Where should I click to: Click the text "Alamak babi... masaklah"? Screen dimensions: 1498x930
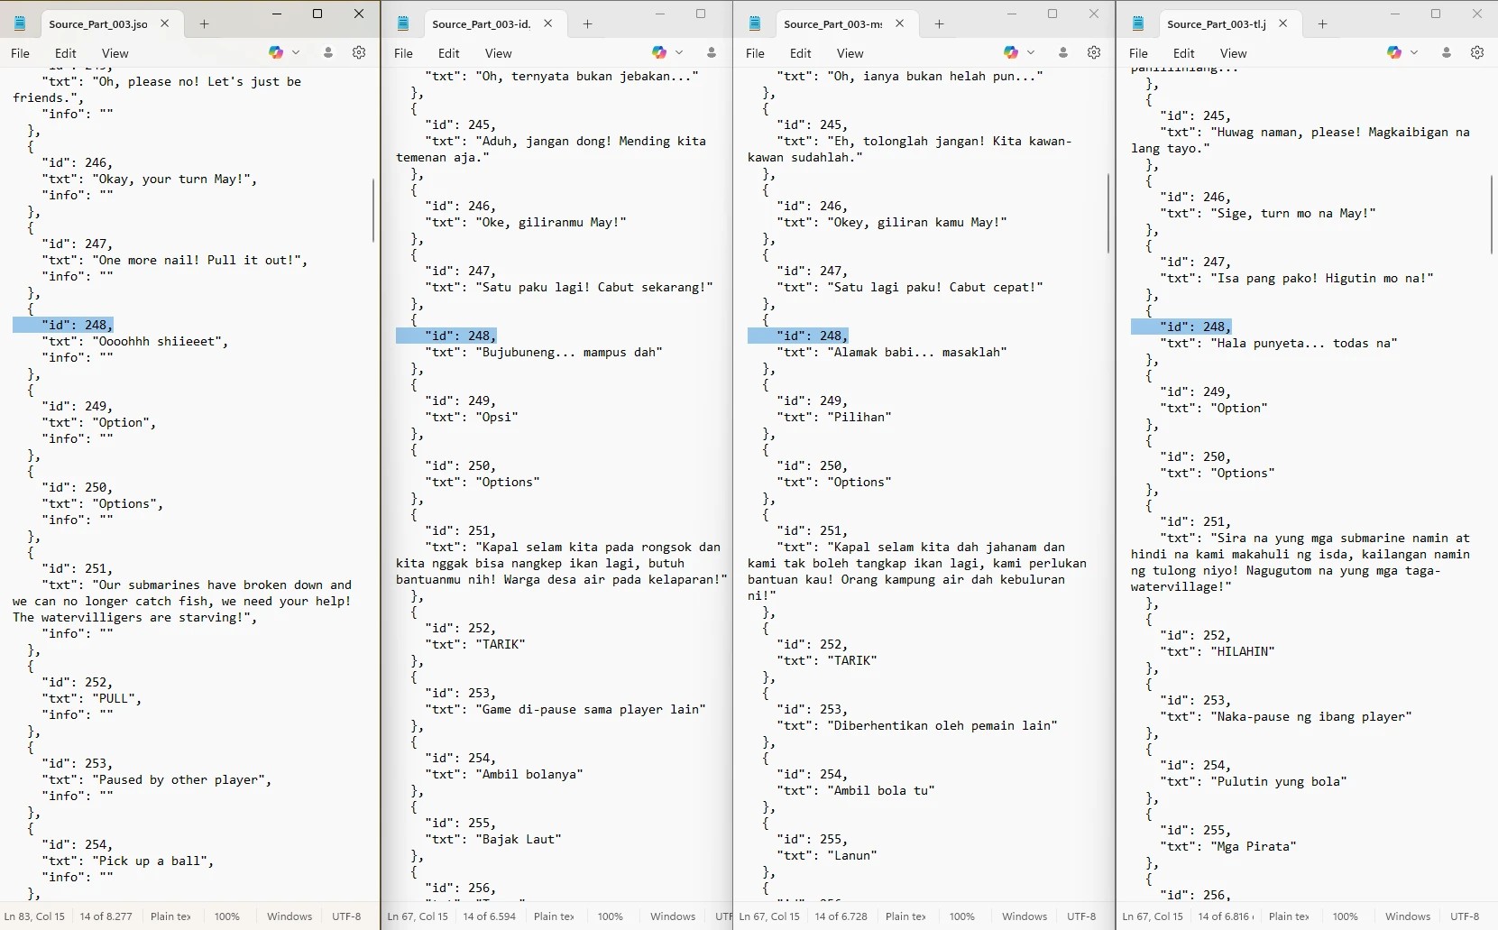coord(917,353)
